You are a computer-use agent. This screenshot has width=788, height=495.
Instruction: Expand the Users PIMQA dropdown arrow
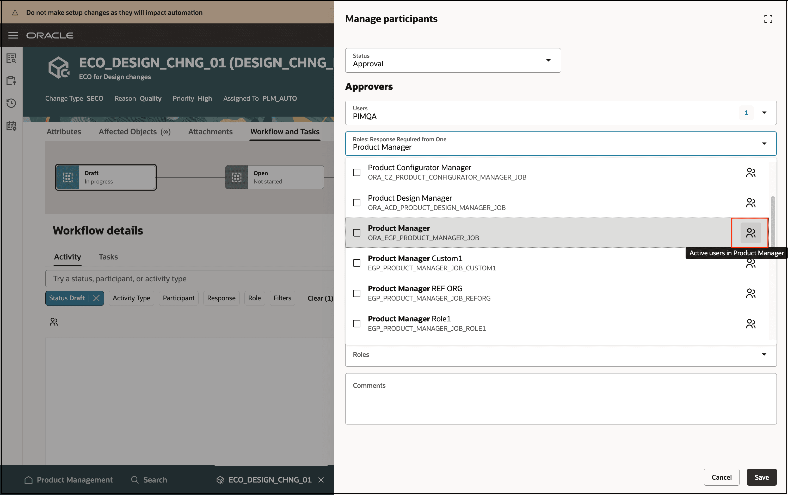pyautogui.click(x=764, y=113)
